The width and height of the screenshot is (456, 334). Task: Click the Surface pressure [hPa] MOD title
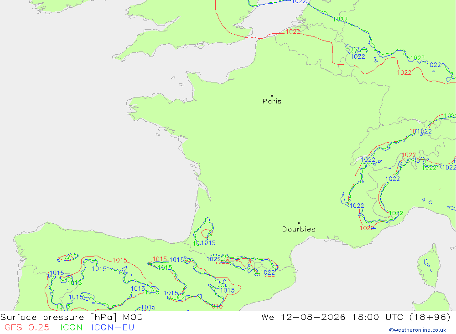pos(72,317)
